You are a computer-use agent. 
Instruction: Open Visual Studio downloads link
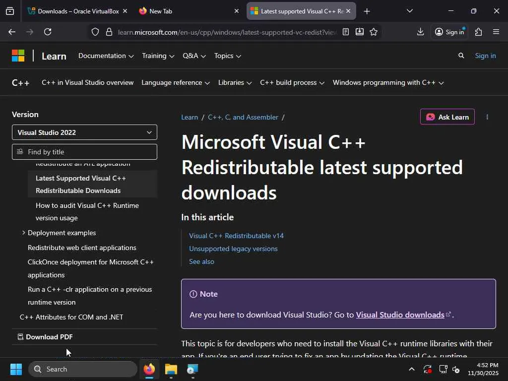[400, 315]
